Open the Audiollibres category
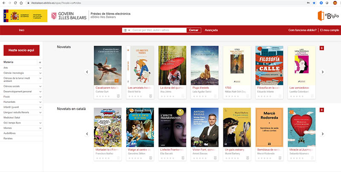 (x=9, y=133)
